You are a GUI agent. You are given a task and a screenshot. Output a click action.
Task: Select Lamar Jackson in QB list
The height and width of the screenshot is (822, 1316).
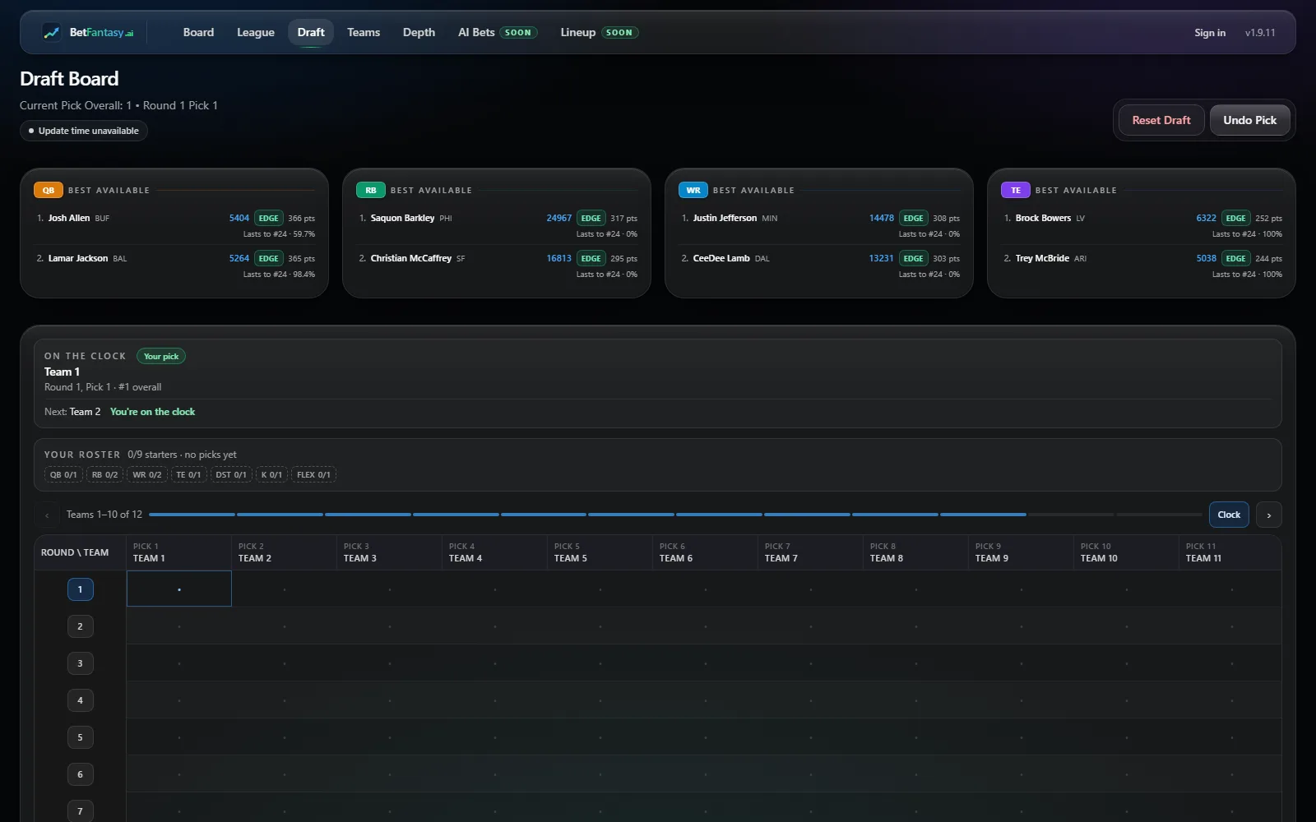tap(176, 266)
